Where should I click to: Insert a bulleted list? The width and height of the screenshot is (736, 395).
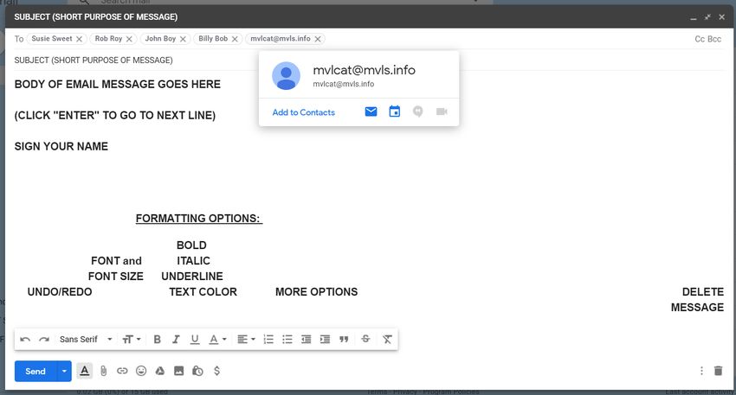287,339
